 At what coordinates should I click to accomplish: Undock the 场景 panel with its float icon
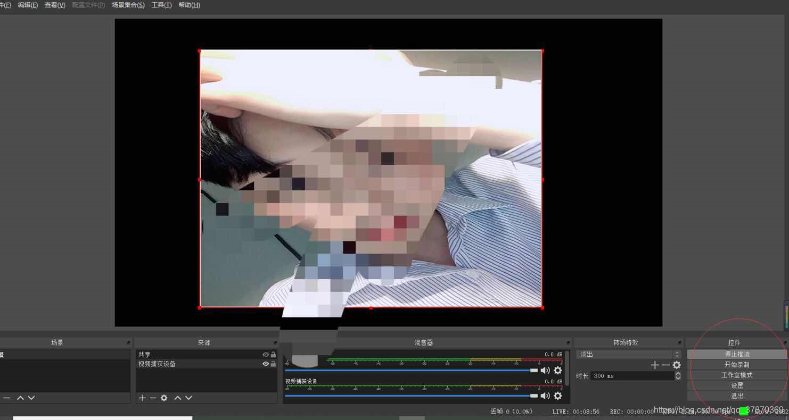coord(128,342)
